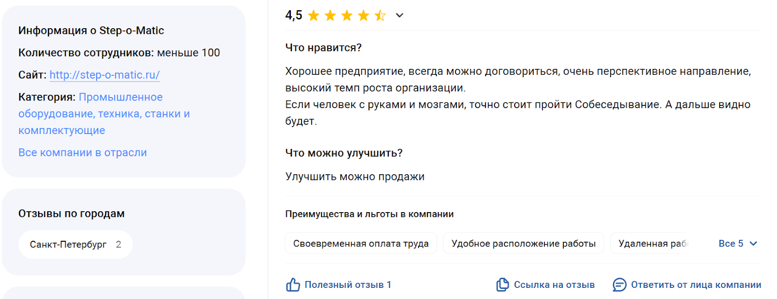777x299 pixels.
Task: Select the Своевременная оплата труда benefit chip
Action: [361, 243]
